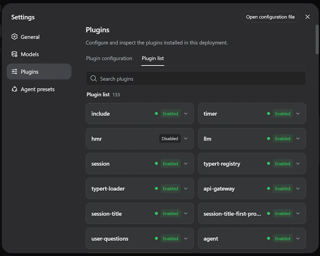The image size is (320, 256).
Task: Toggle the agent plugin Enabled badge
Action: click(283, 239)
